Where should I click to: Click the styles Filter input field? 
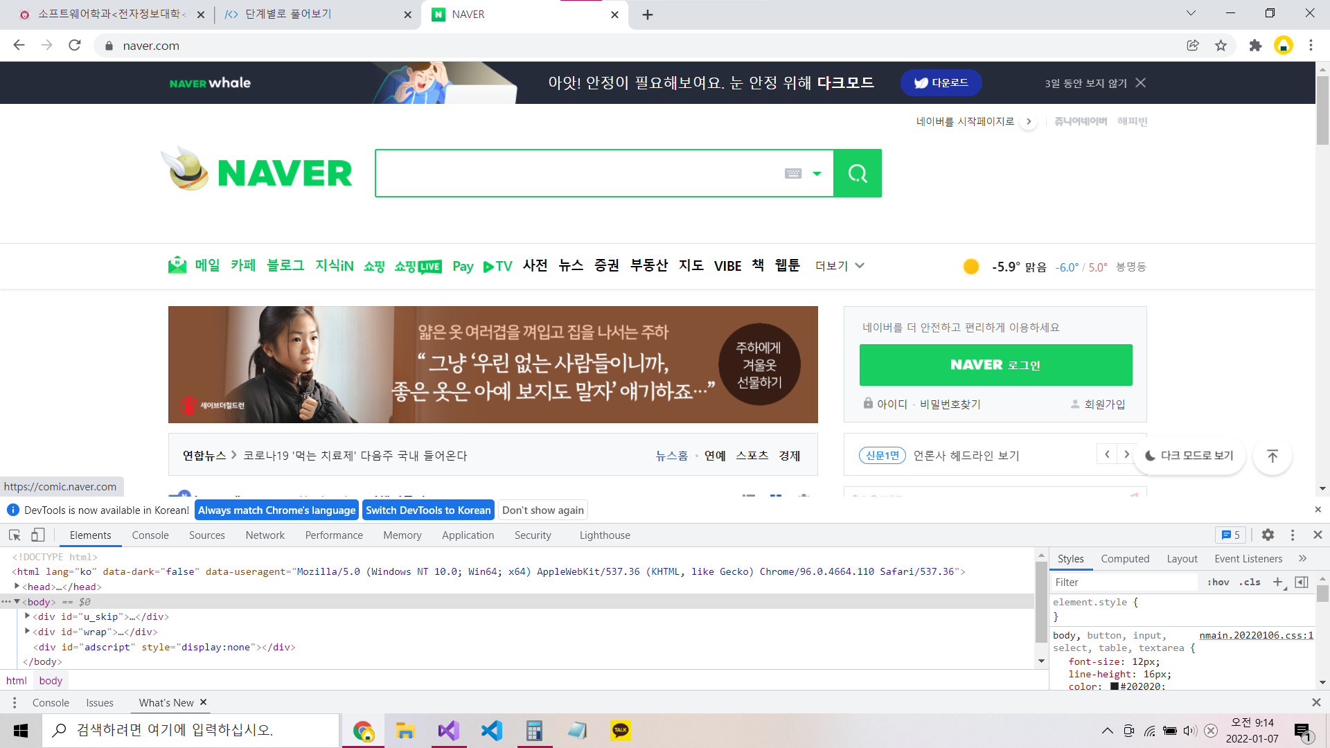point(1122,582)
